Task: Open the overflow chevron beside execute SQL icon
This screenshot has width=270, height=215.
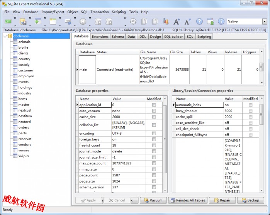Action: click(x=45, y=18)
